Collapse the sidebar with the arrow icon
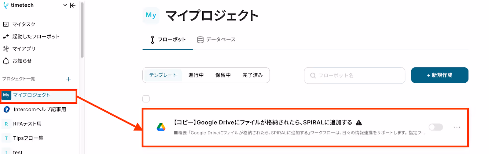Screen dimensions: 489x154 coord(73,5)
